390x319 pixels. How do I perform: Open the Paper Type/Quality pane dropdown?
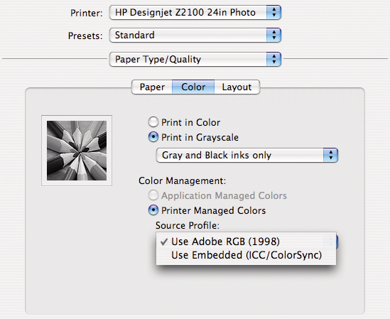point(195,59)
